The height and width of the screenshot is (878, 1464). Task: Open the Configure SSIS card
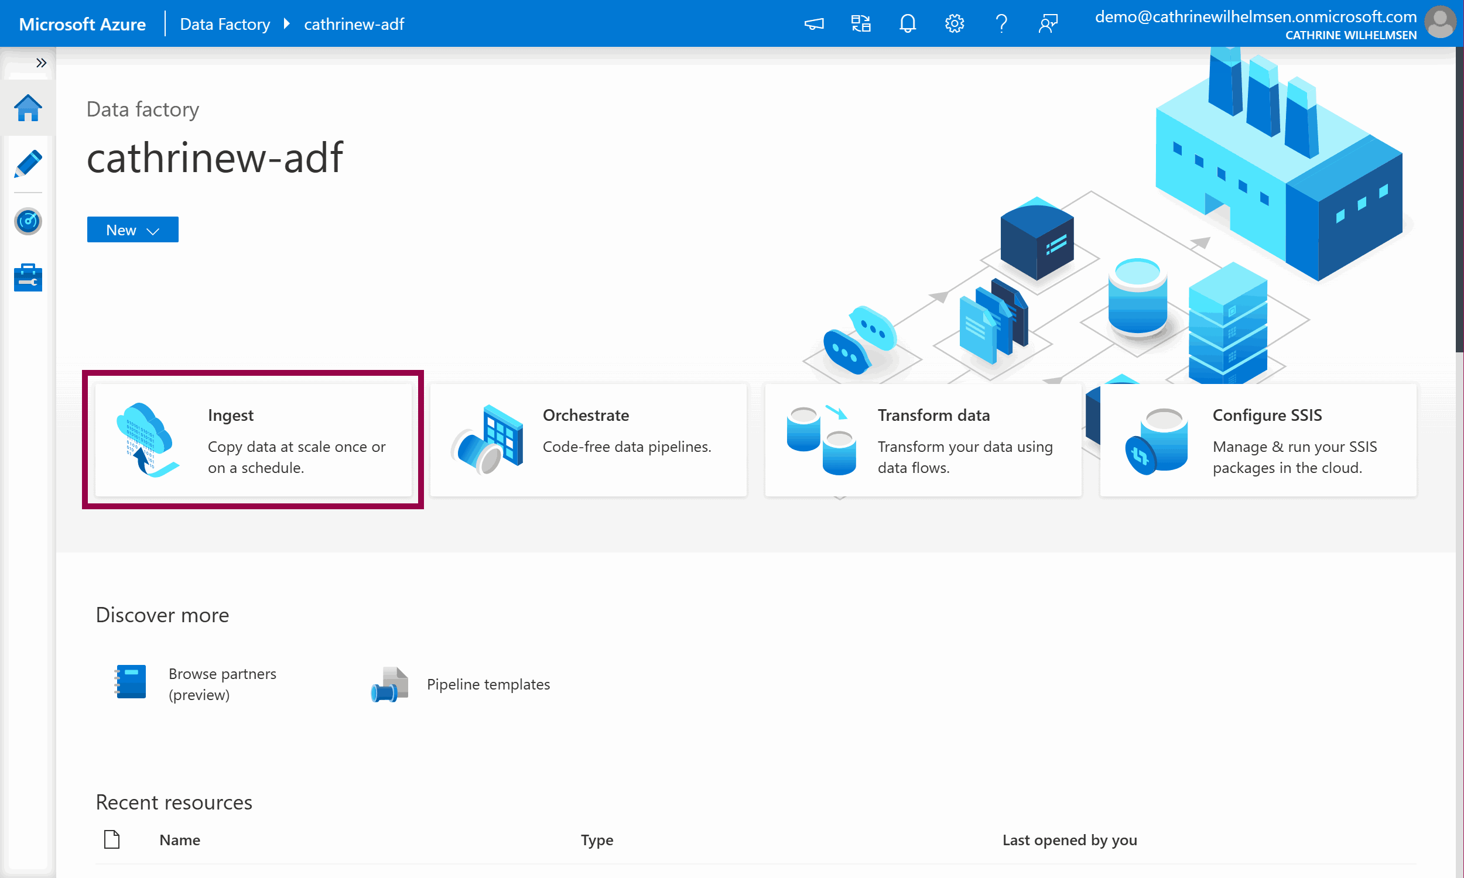coord(1258,440)
